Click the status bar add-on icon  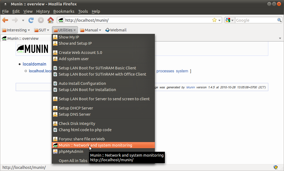point(276,167)
